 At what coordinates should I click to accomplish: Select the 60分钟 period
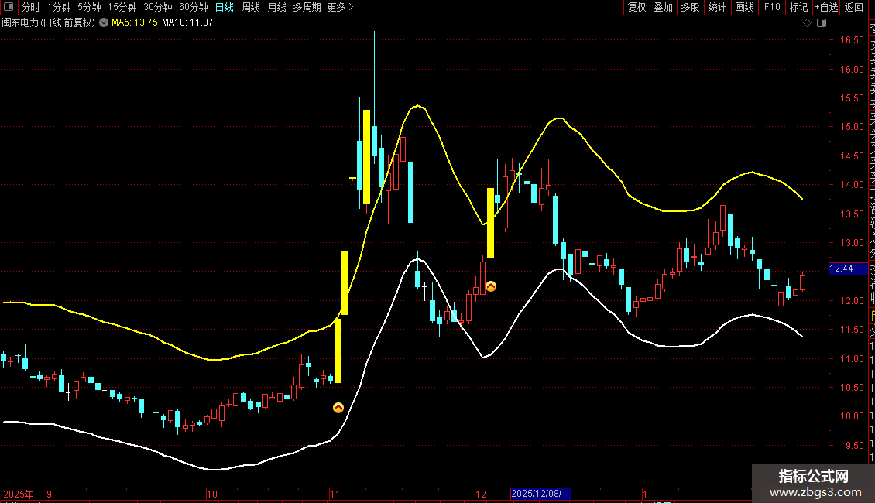193,7
